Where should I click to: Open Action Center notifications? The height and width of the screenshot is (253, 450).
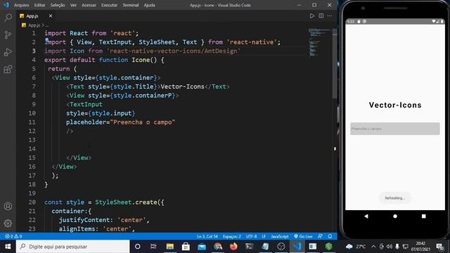[439, 247]
